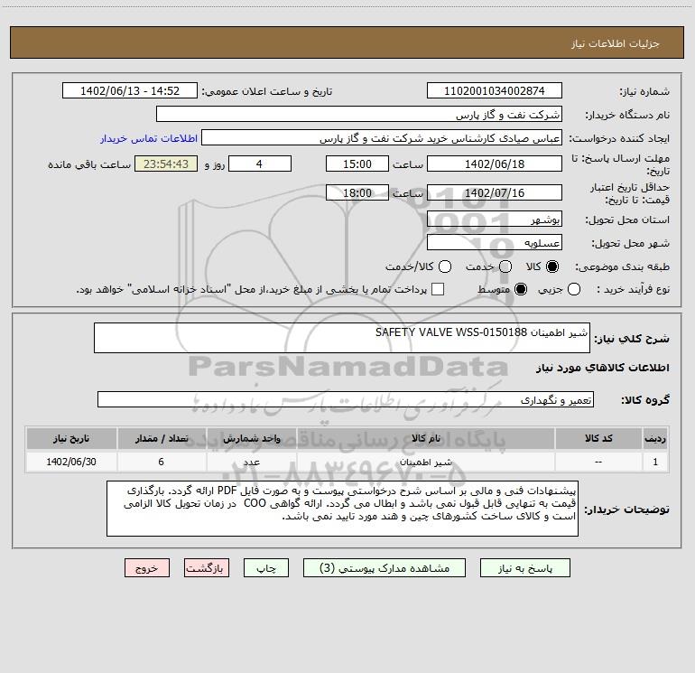Click the validity time field 18:00
695x673 pixels.
click(x=357, y=193)
